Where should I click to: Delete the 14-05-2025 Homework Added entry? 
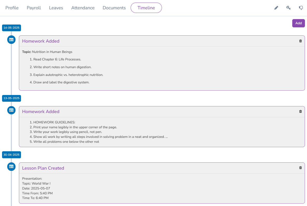[x=300, y=41]
